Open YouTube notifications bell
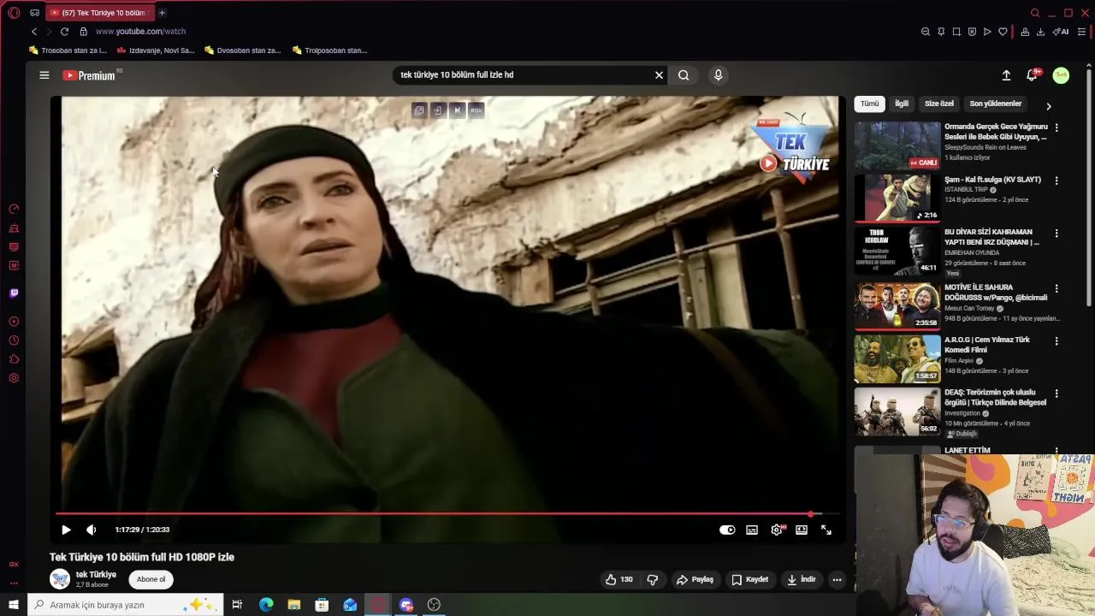Viewport: 1095px width, 616px height. click(1033, 75)
